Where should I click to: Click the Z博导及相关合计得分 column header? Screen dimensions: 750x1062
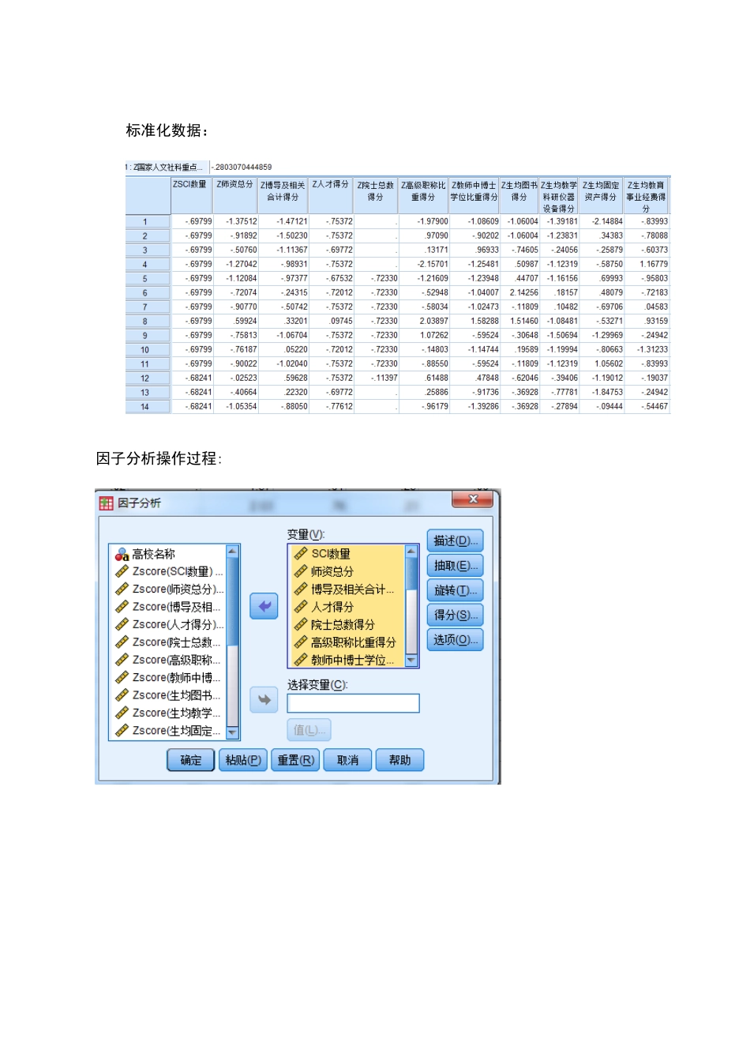tap(283, 195)
